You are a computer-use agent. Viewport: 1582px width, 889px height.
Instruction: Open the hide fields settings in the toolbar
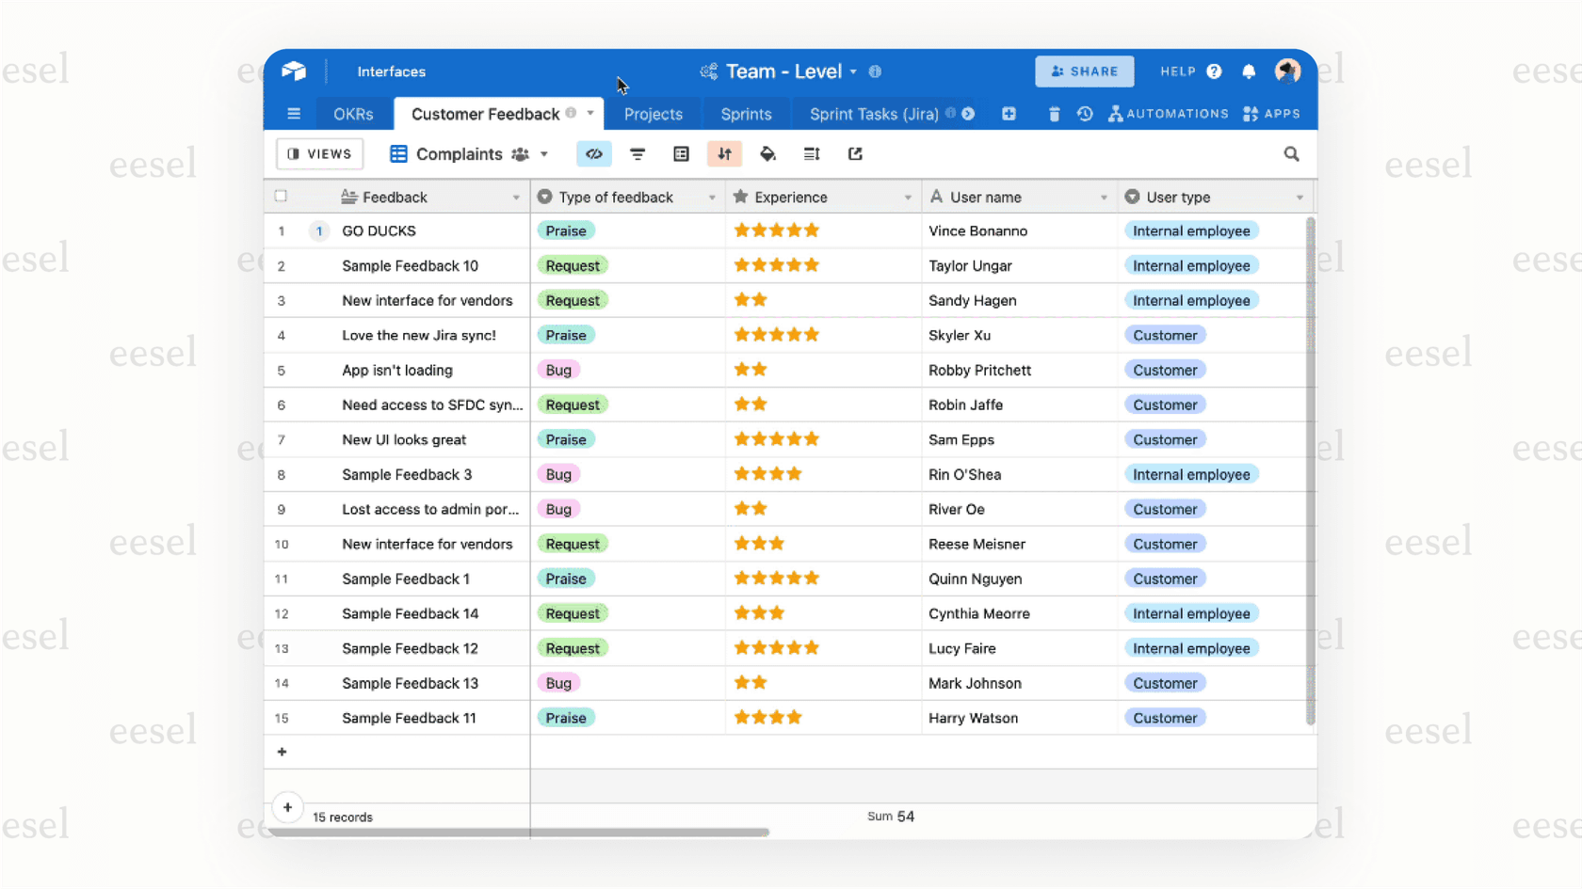[594, 153]
